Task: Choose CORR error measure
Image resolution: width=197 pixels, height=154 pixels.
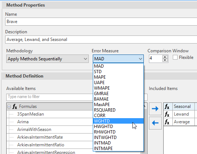Action: click(118, 116)
